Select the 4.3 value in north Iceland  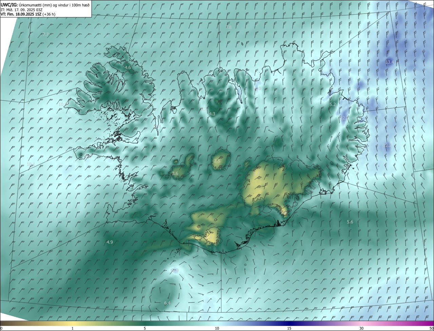click(212, 114)
